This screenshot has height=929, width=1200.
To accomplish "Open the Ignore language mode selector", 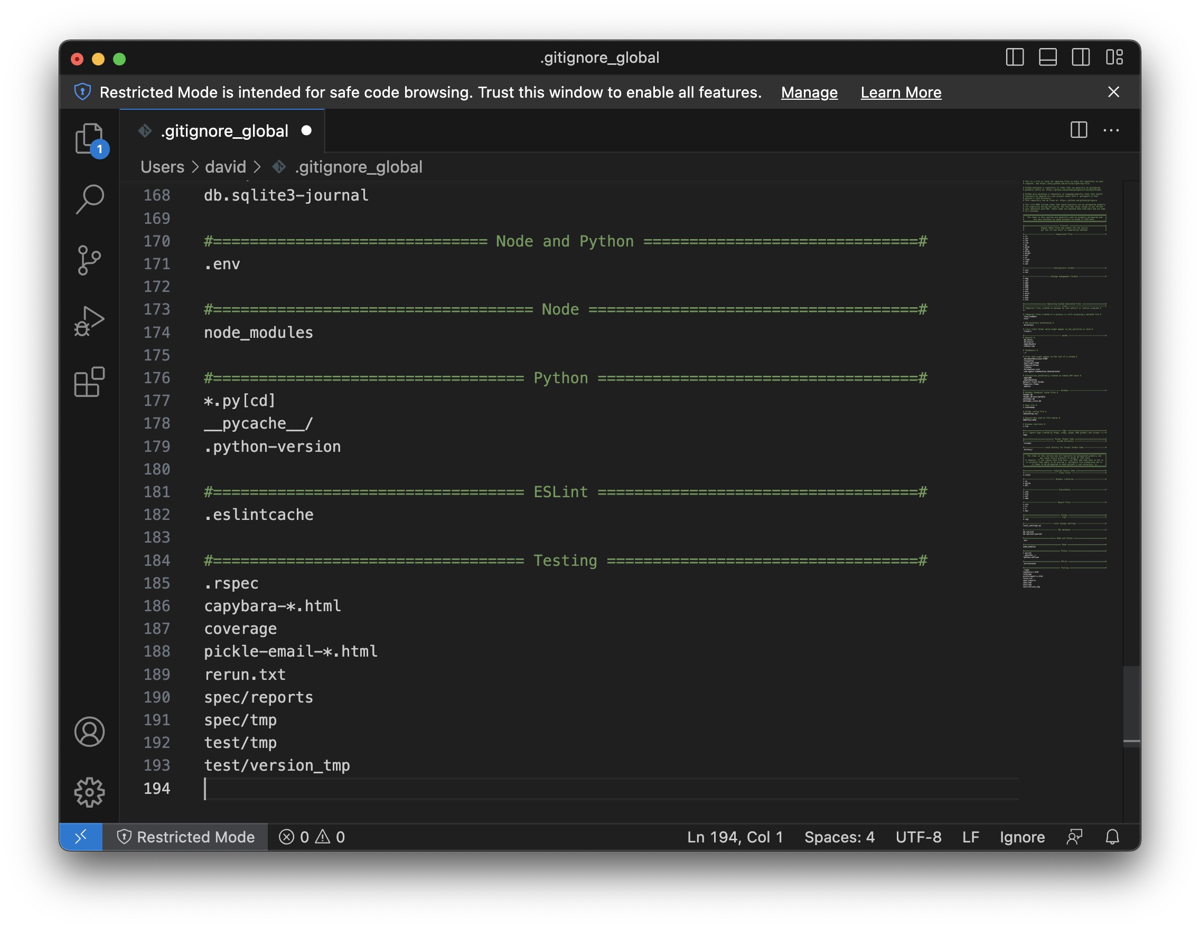I will [x=1022, y=837].
